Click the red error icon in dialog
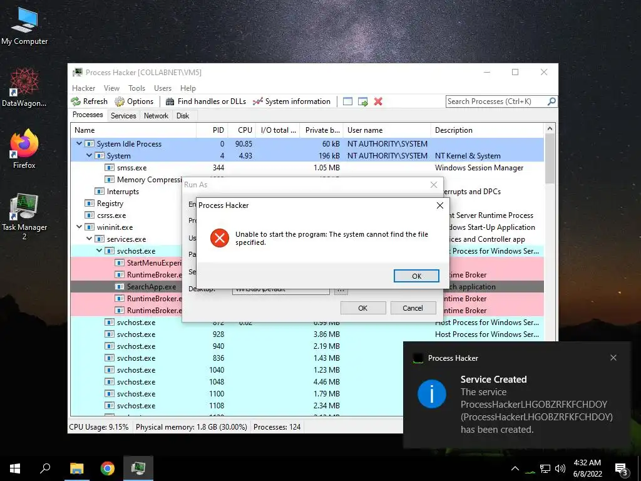 tap(220, 238)
